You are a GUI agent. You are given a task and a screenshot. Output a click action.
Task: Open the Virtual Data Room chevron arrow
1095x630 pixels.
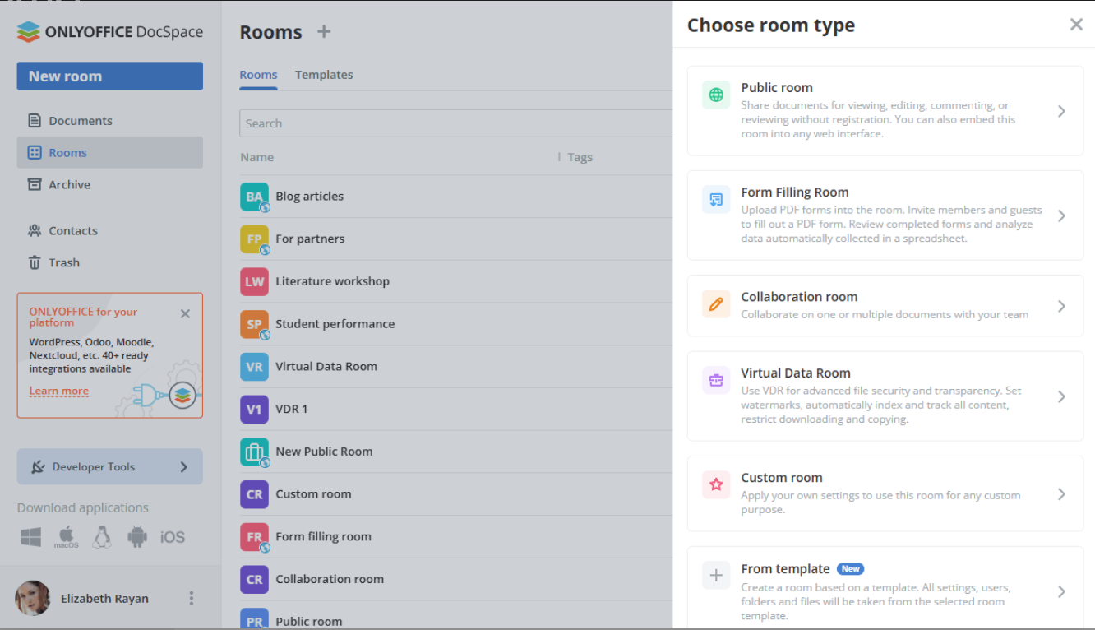tap(1061, 396)
